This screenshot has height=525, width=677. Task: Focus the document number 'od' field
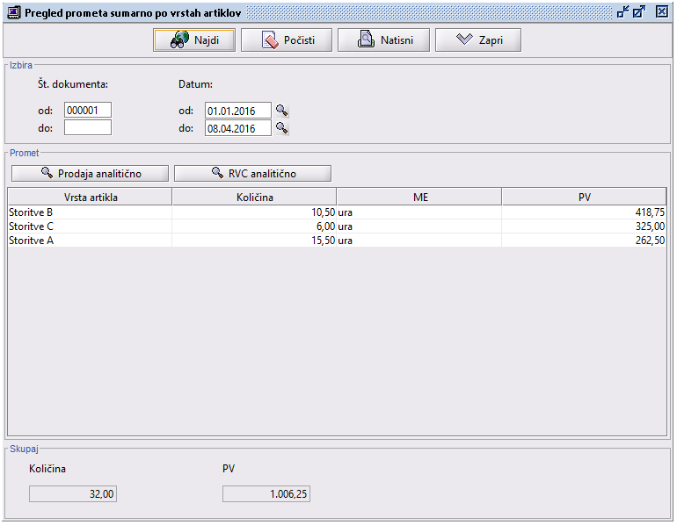tap(88, 111)
